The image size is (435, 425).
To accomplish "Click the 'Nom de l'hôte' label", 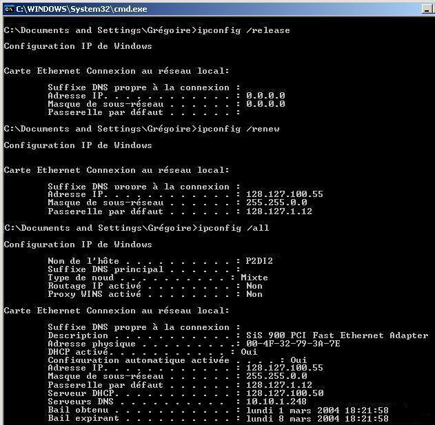I will pos(83,261).
